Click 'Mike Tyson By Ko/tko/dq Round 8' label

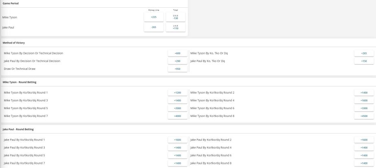(x=212, y=116)
